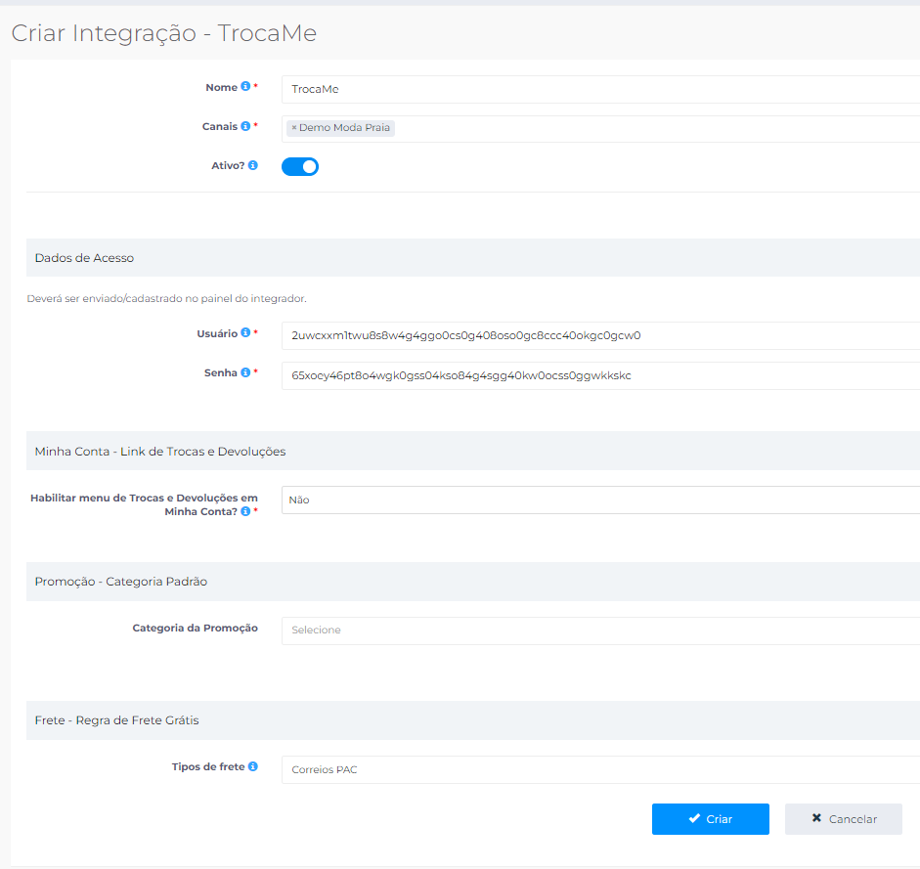Remove the Demo Moda Praia channel tag
The height and width of the screenshot is (869, 920).
[294, 127]
